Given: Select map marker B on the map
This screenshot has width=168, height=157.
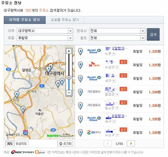Looking at the screenshot, I should [62, 81].
